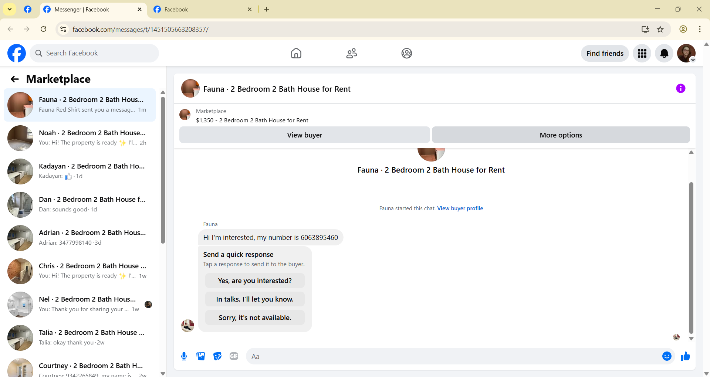This screenshot has width=710, height=377.
Task: Close the Messenger | Facebook tab
Action: (139, 9)
